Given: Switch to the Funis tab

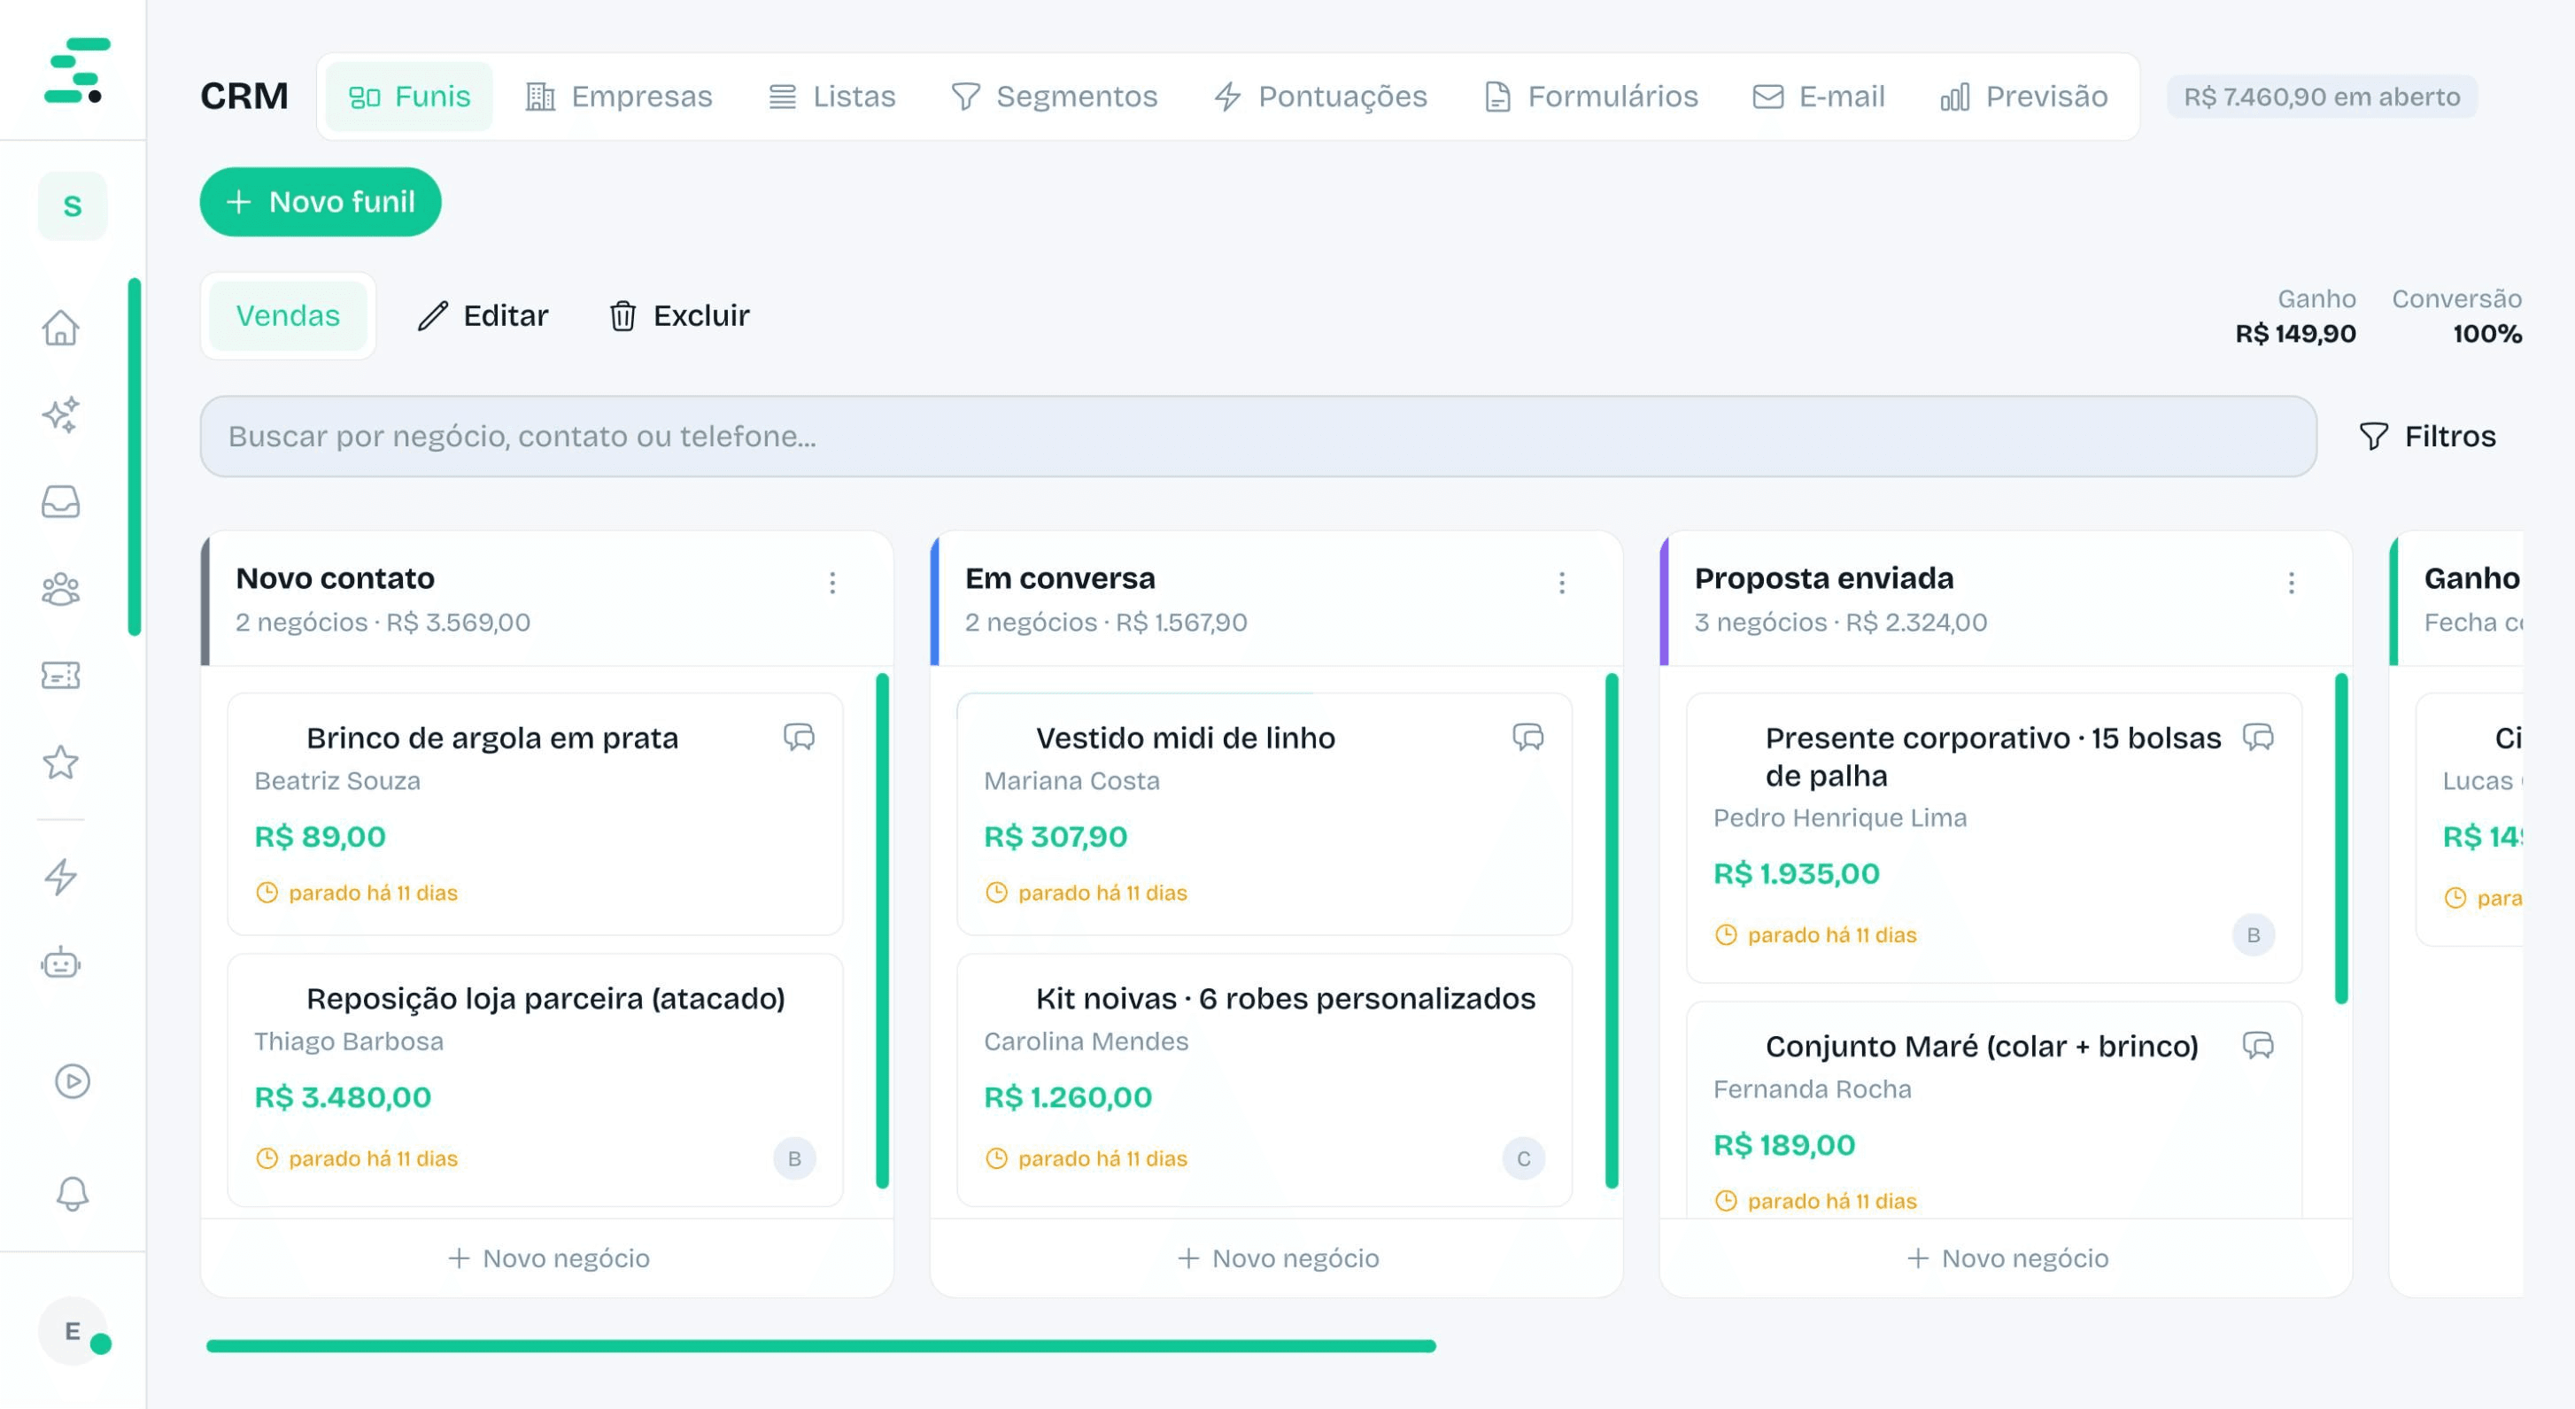Looking at the screenshot, I should pyautogui.click(x=409, y=97).
